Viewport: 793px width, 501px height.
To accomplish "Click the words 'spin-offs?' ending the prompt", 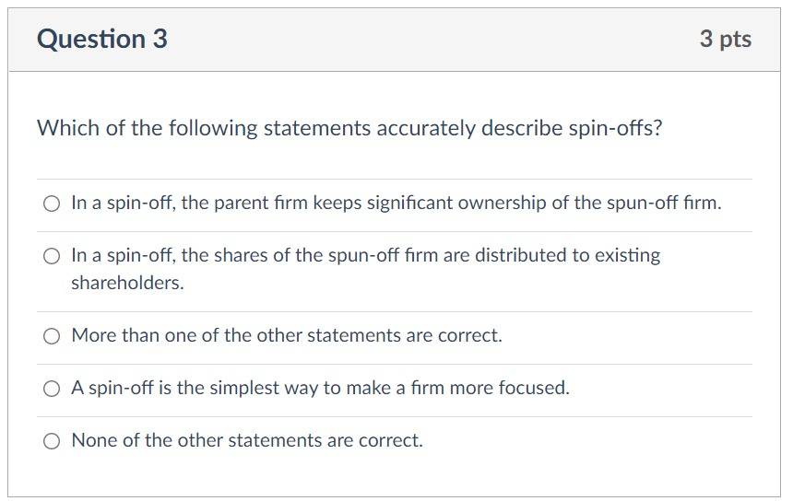I will tap(615, 128).
